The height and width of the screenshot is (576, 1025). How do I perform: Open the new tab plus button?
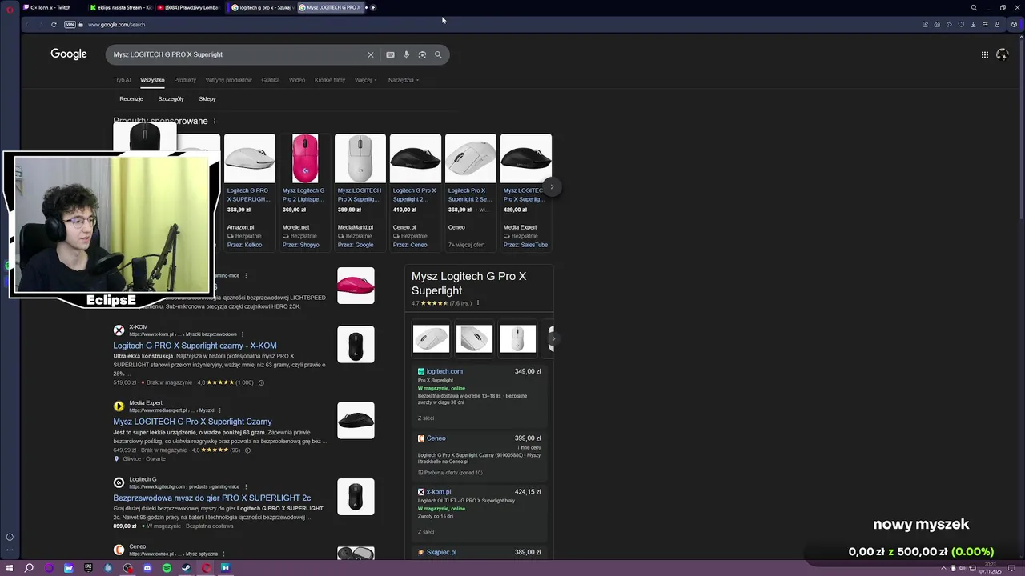373,7
